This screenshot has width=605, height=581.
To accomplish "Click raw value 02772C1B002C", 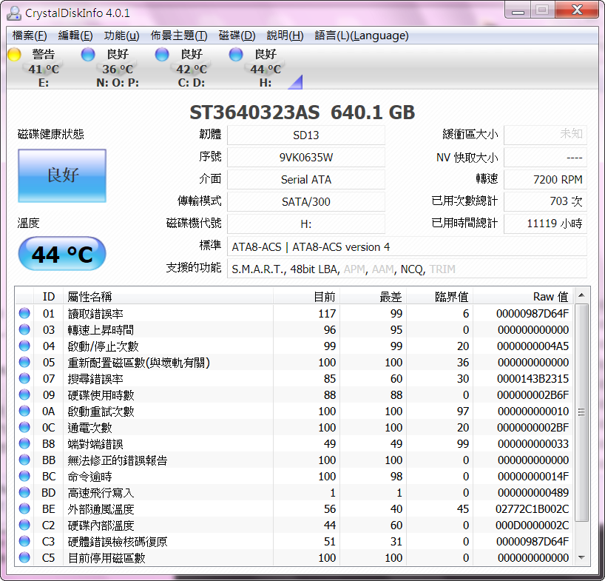I will pyautogui.click(x=532, y=508).
